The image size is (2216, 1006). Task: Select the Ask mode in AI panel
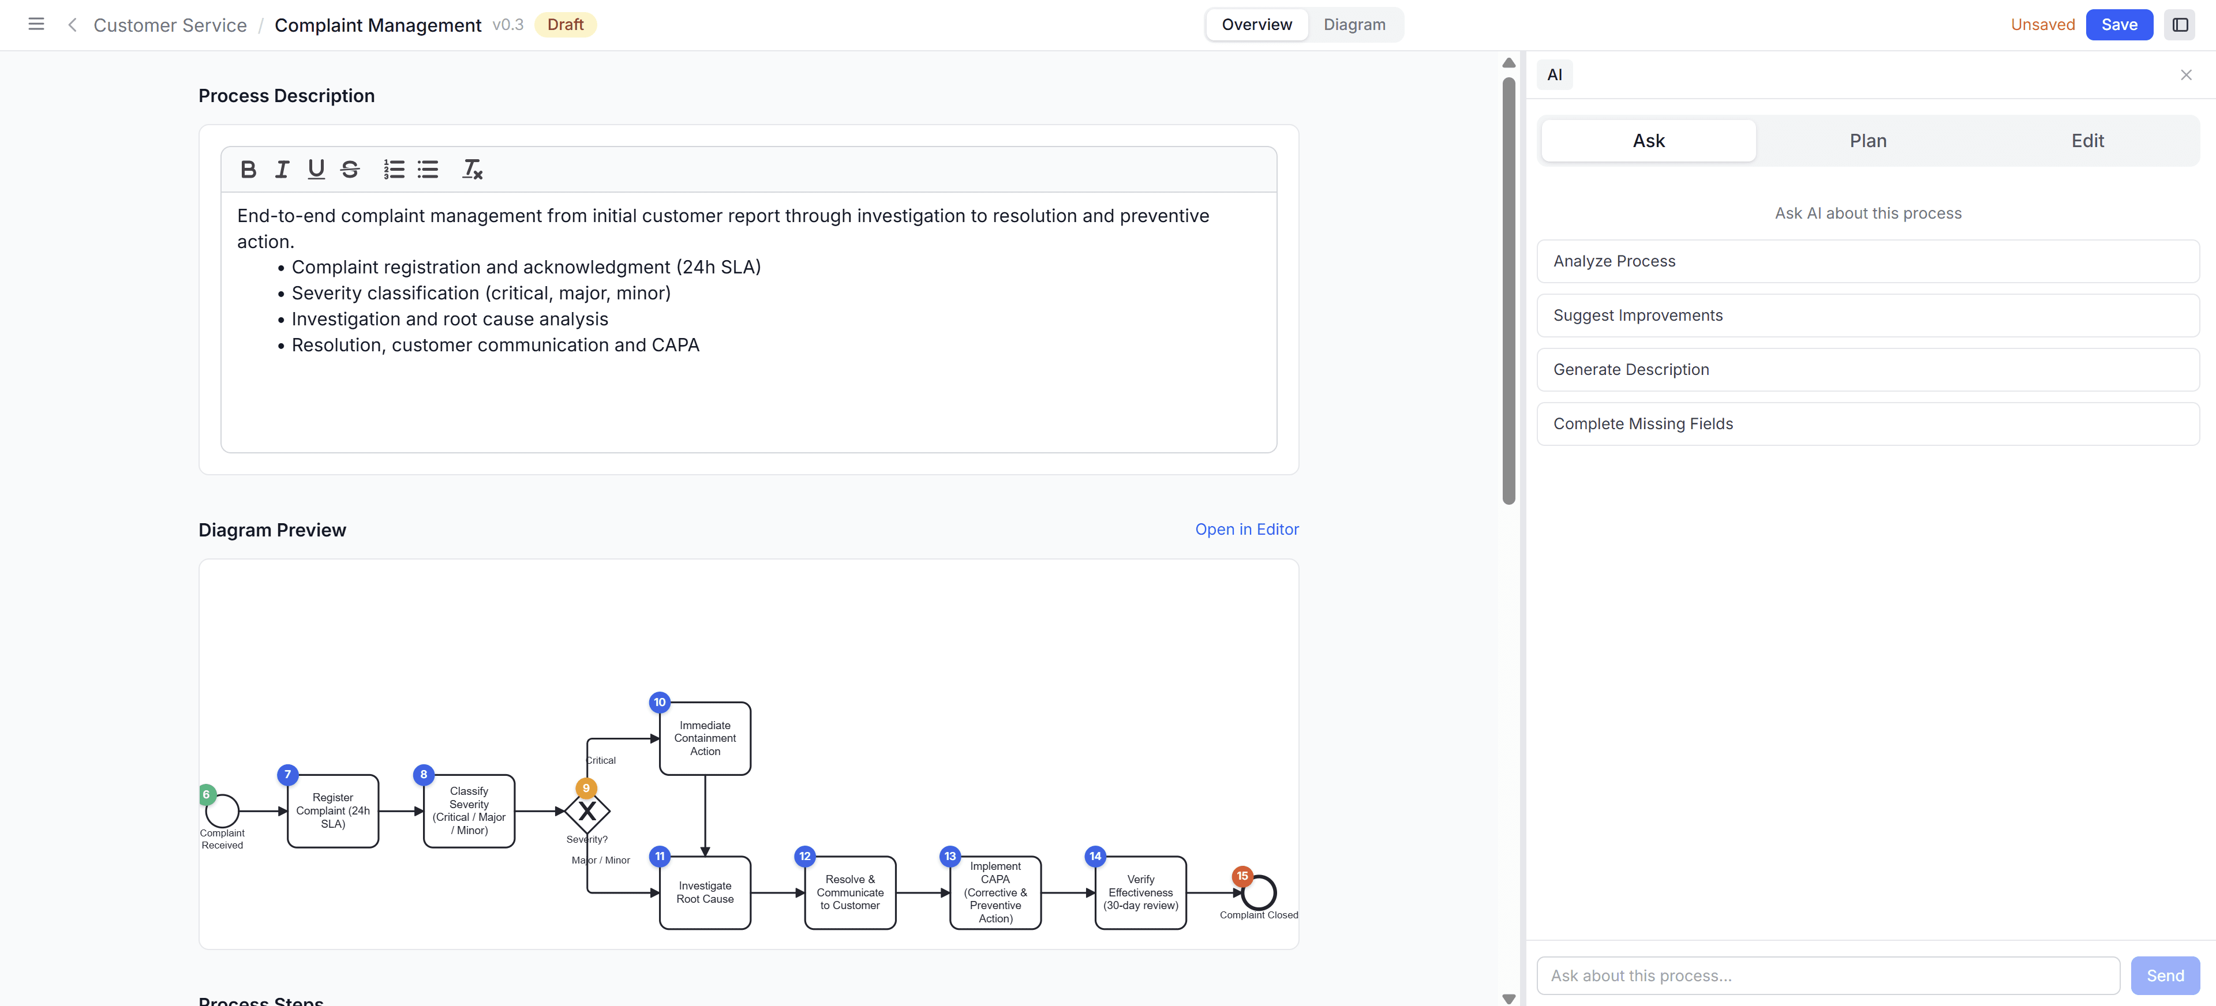[1648, 140]
